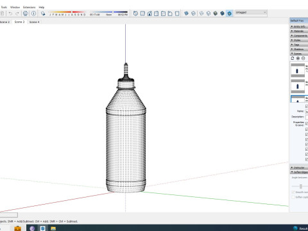Switch to Right standard view
This screenshot has height=231, width=308.
pos(157,13)
